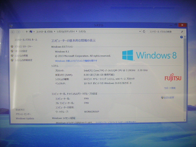
Task: Expand the breadcrumb arrow after コントロール パネル
Action: [x=55, y=32]
